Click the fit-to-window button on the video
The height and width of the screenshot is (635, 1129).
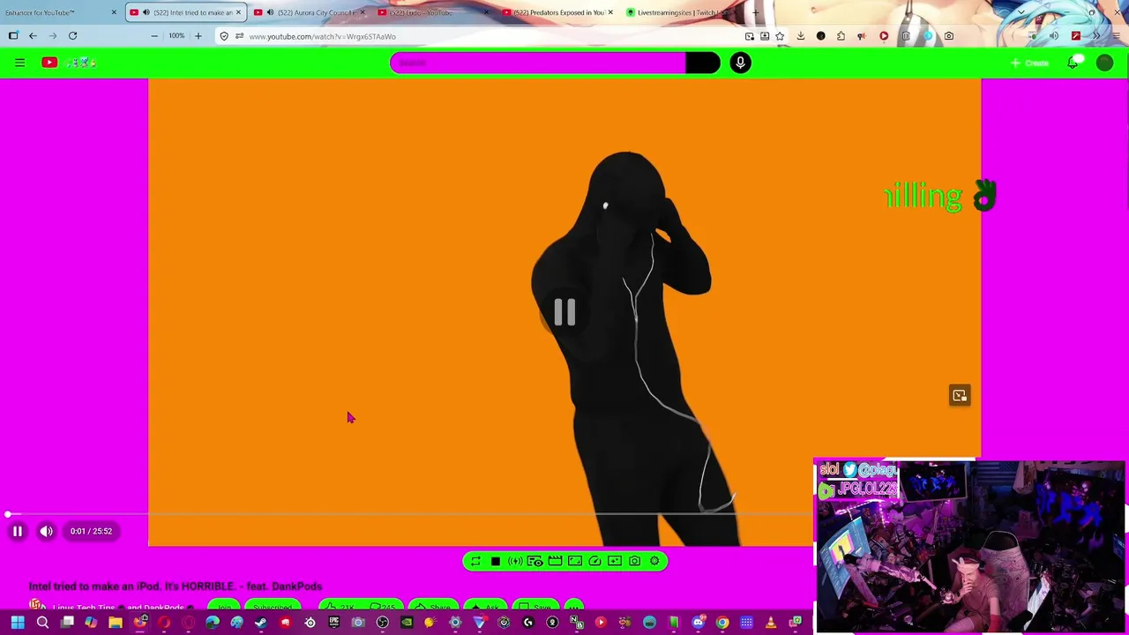[x=960, y=395]
